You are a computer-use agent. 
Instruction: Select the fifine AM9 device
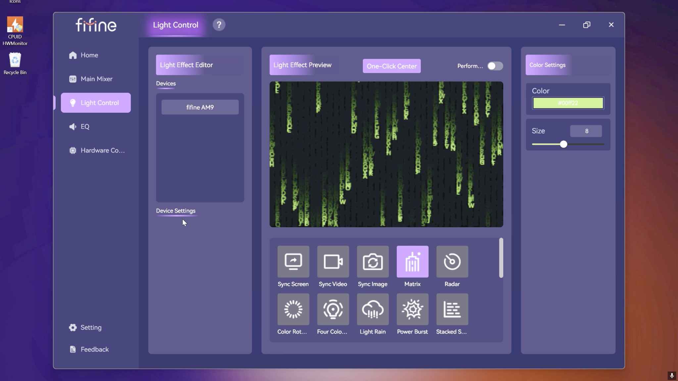[x=200, y=107]
